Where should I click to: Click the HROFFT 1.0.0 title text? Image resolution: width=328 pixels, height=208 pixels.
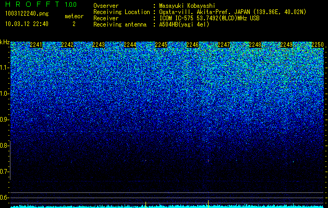click(41, 4)
